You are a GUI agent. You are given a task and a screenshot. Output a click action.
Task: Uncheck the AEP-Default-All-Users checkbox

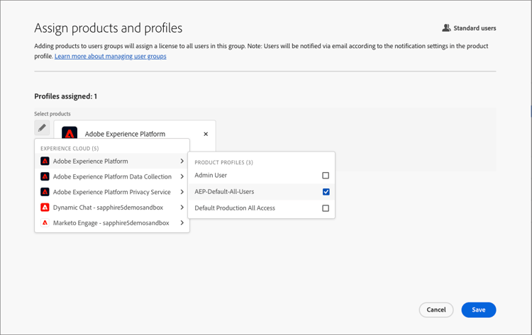pyautogui.click(x=326, y=192)
